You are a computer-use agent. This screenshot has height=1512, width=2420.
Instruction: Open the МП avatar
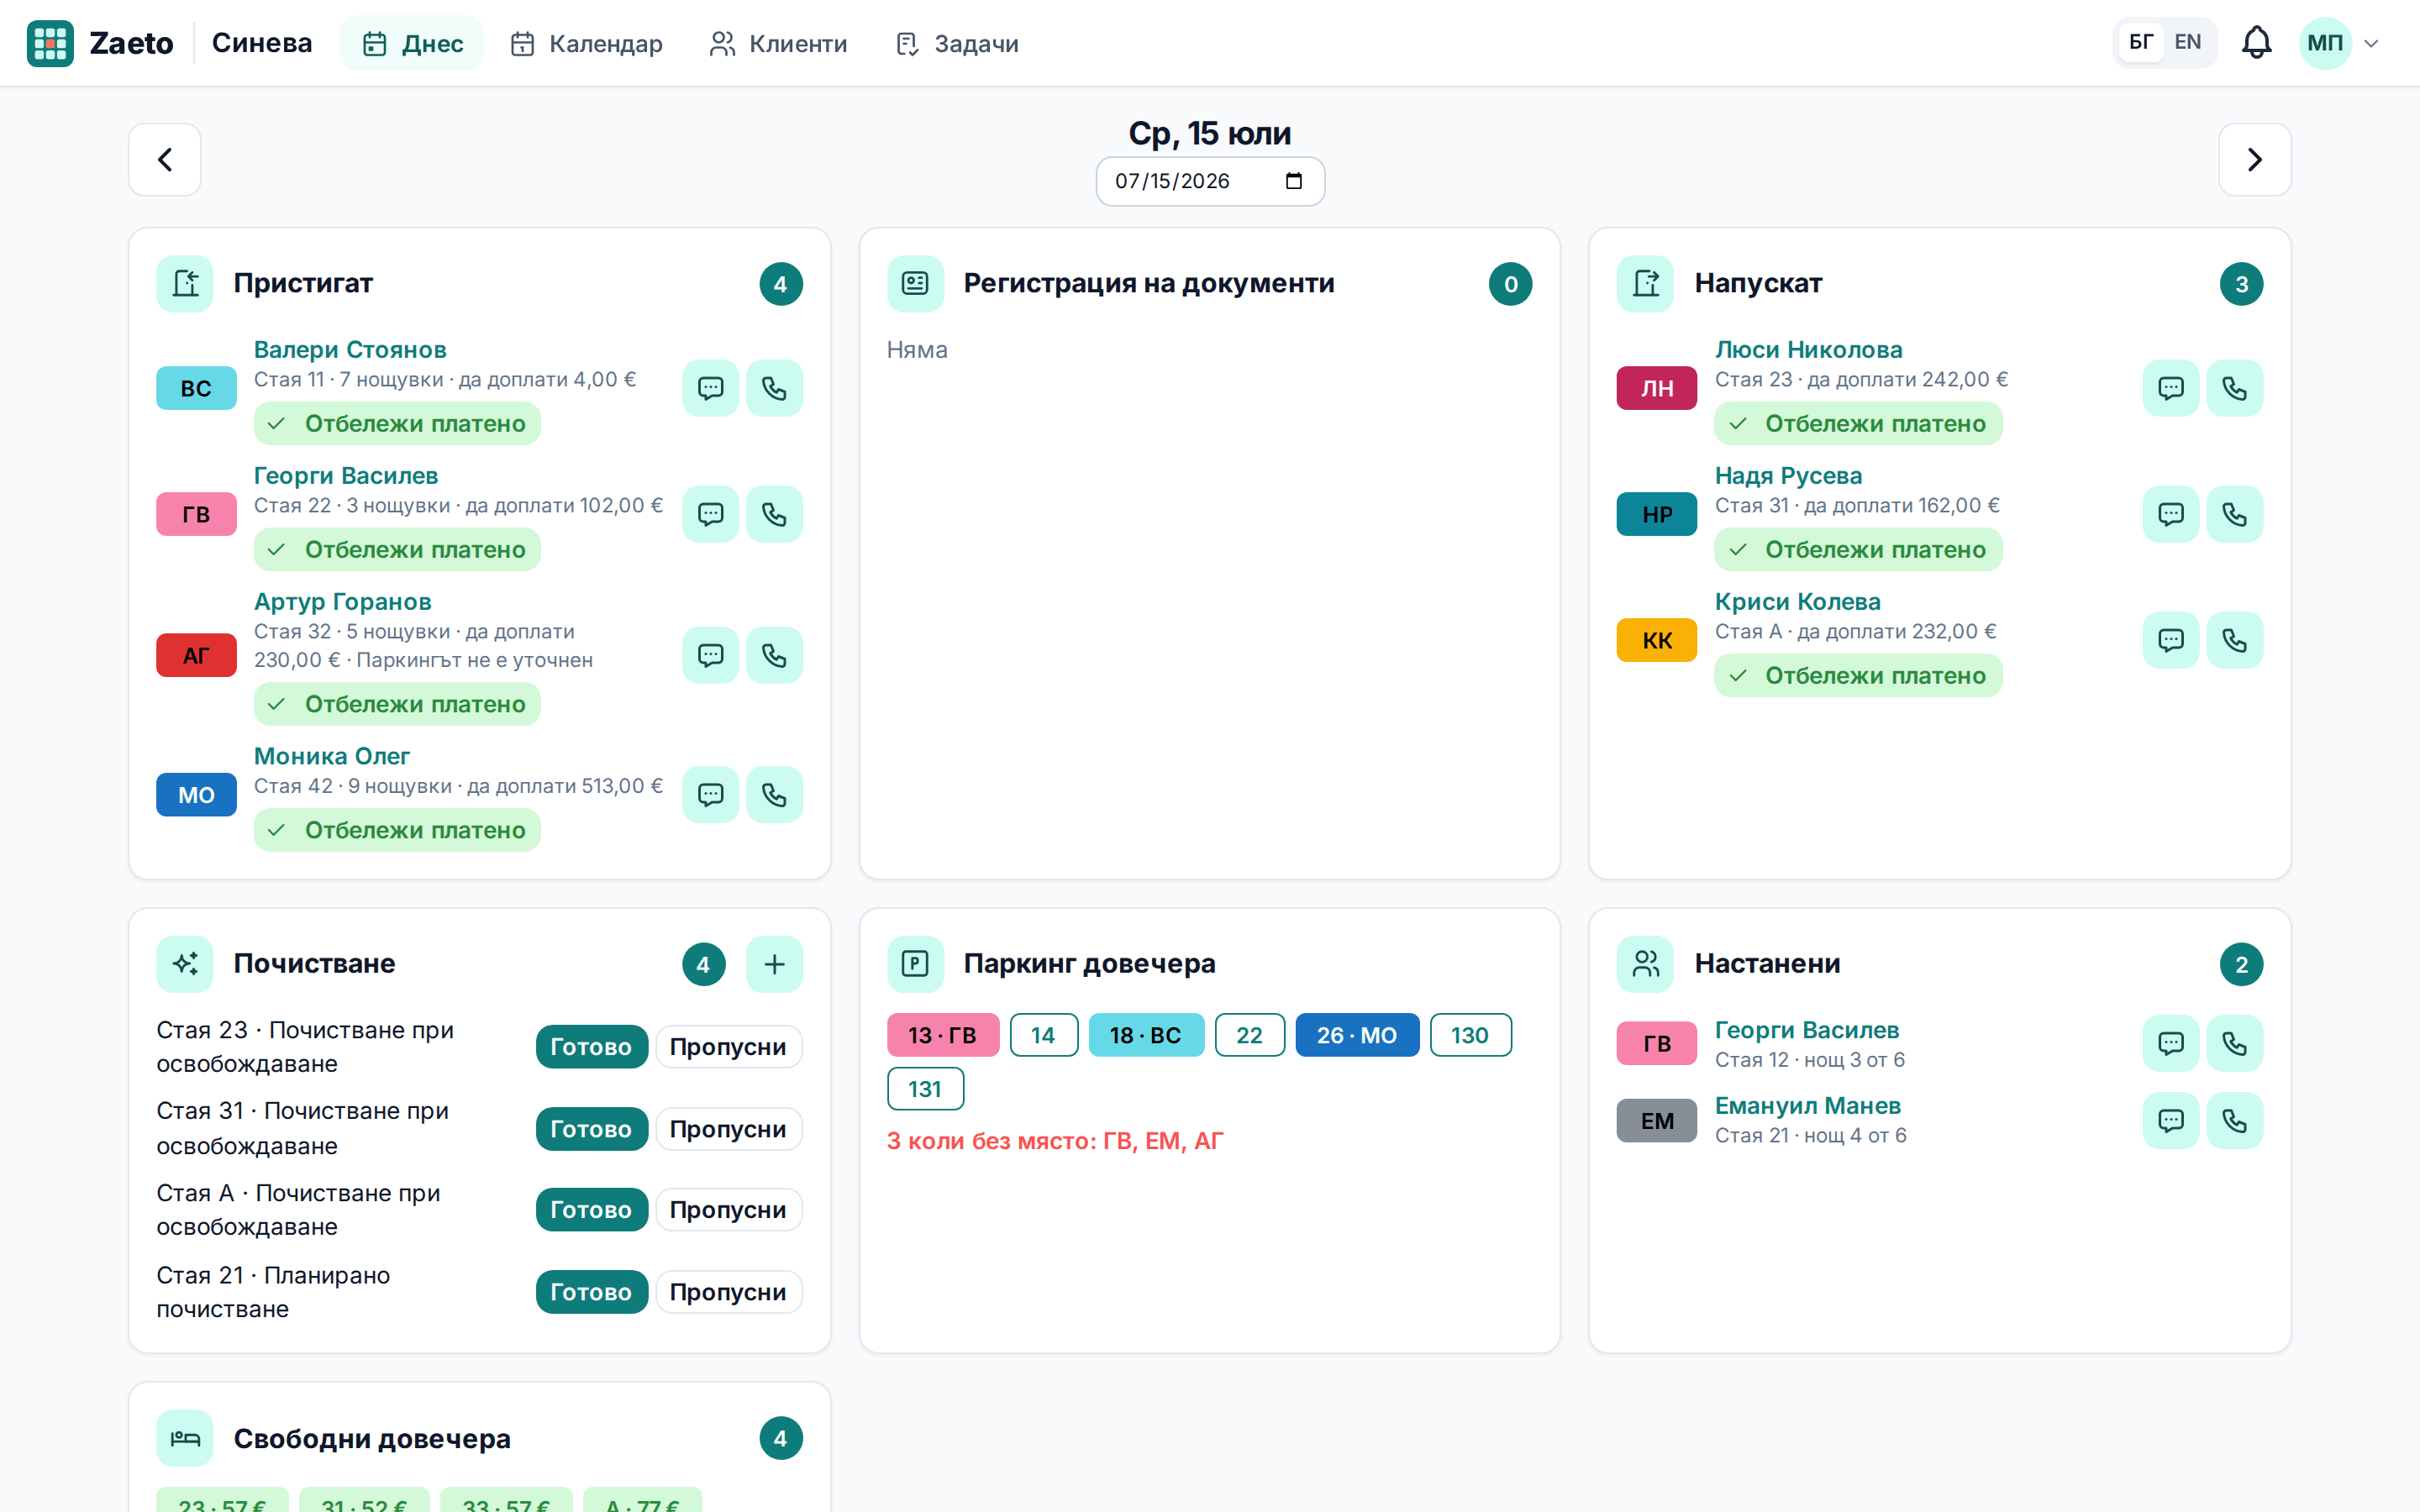point(2324,43)
